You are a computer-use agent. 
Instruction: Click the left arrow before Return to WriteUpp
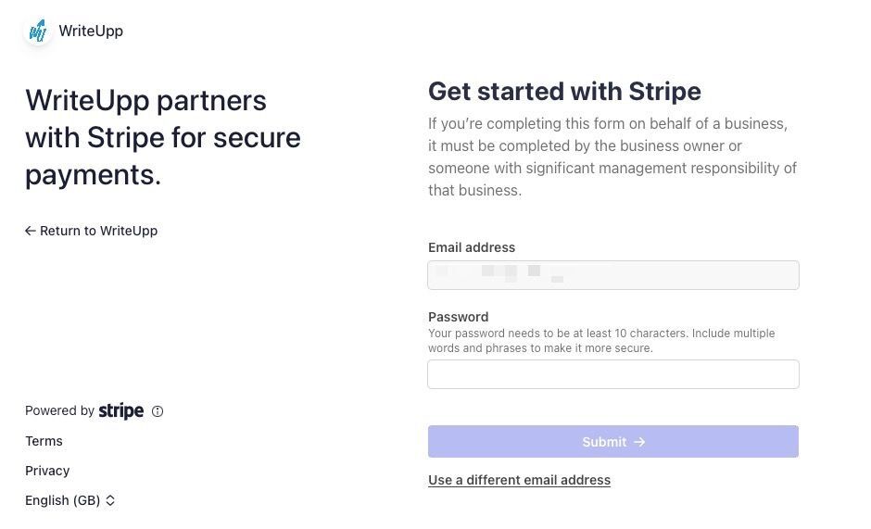point(31,231)
